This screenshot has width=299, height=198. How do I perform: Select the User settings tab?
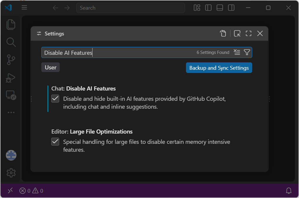pyautogui.click(x=51, y=67)
